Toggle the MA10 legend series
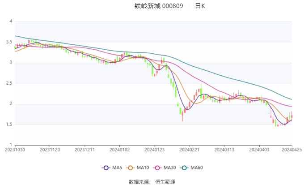The width and height of the screenshot is (304, 185). (137, 168)
